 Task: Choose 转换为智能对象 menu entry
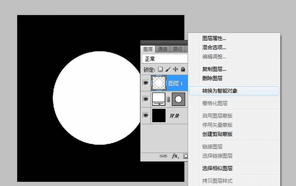coord(234,91)
